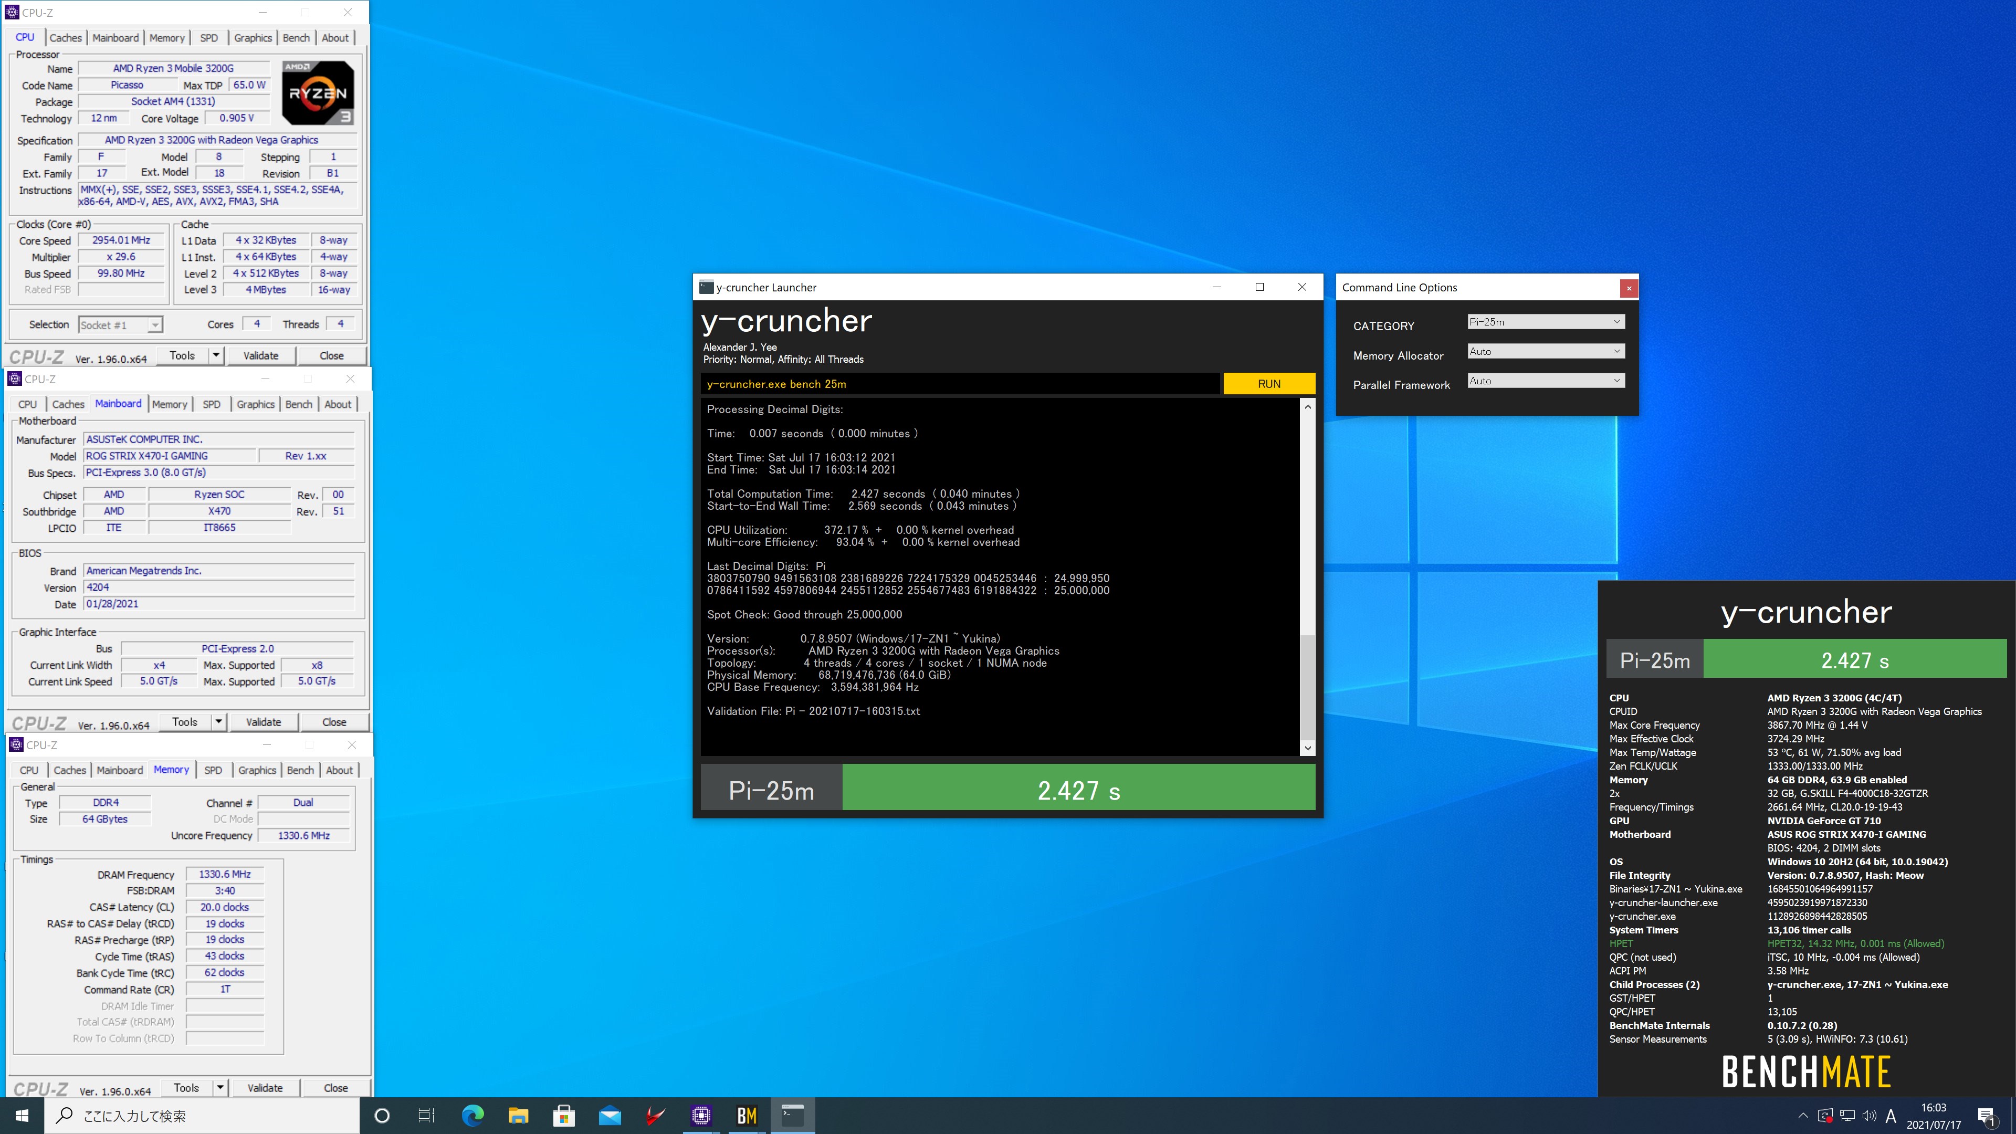This screenshot has height=1134, width=2016.
Task: Open Microsoft Store taskbar icon
Action: pyautogui.click(x=563, y=1115)
